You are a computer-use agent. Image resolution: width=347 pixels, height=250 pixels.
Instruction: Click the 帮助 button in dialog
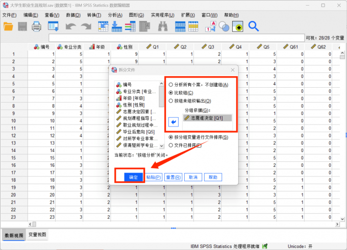pos(213,177)
